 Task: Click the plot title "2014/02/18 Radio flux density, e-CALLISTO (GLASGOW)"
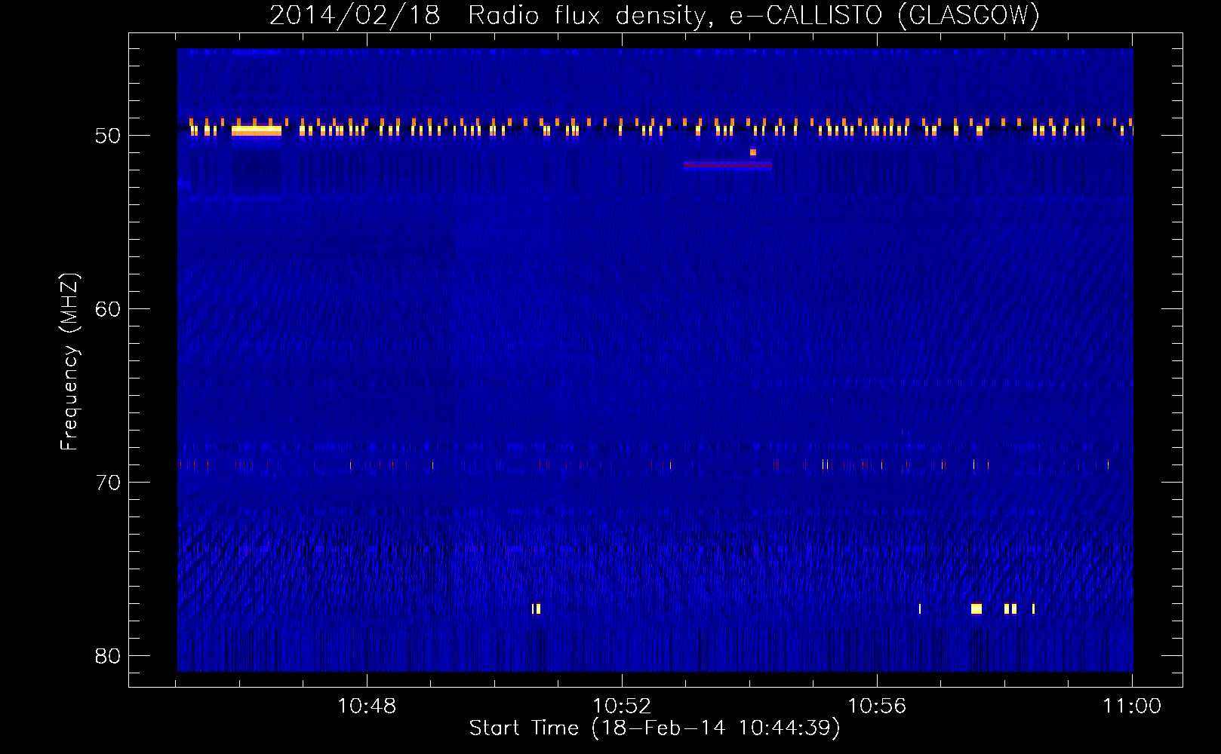654,15
